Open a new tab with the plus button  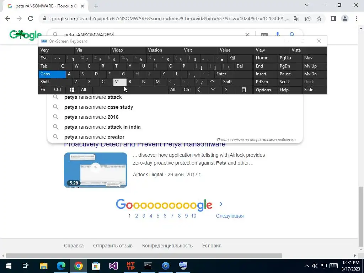coord(96,6)
